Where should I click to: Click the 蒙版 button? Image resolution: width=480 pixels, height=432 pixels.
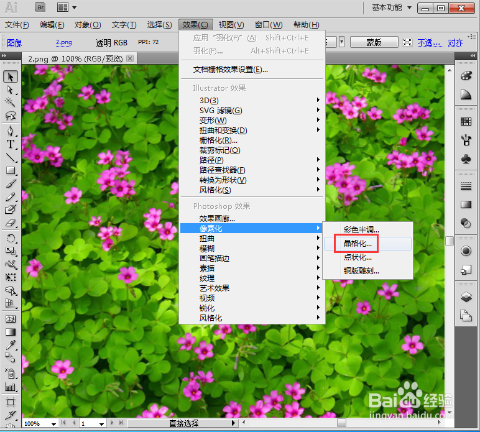(x=374, y=42)
